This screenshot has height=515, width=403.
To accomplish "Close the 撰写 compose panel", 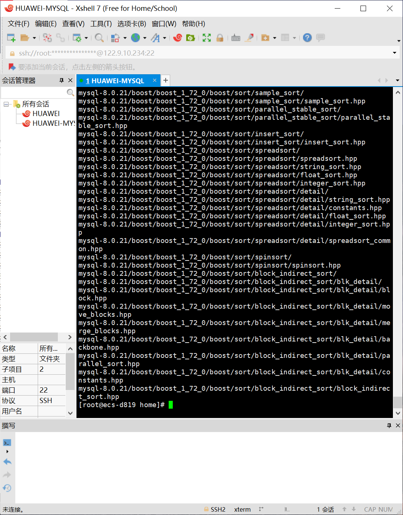I will coord(398,425).
